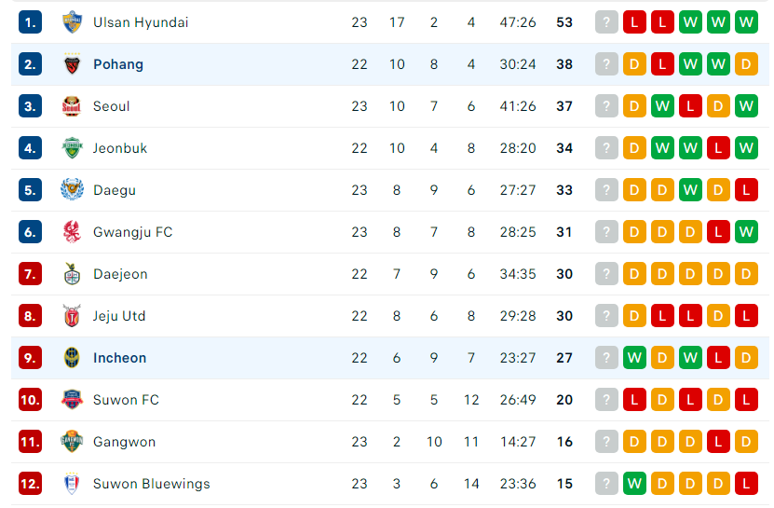Click the Ulsan Hyundai team crest
The image size is (774, 508).
(72, 22)
